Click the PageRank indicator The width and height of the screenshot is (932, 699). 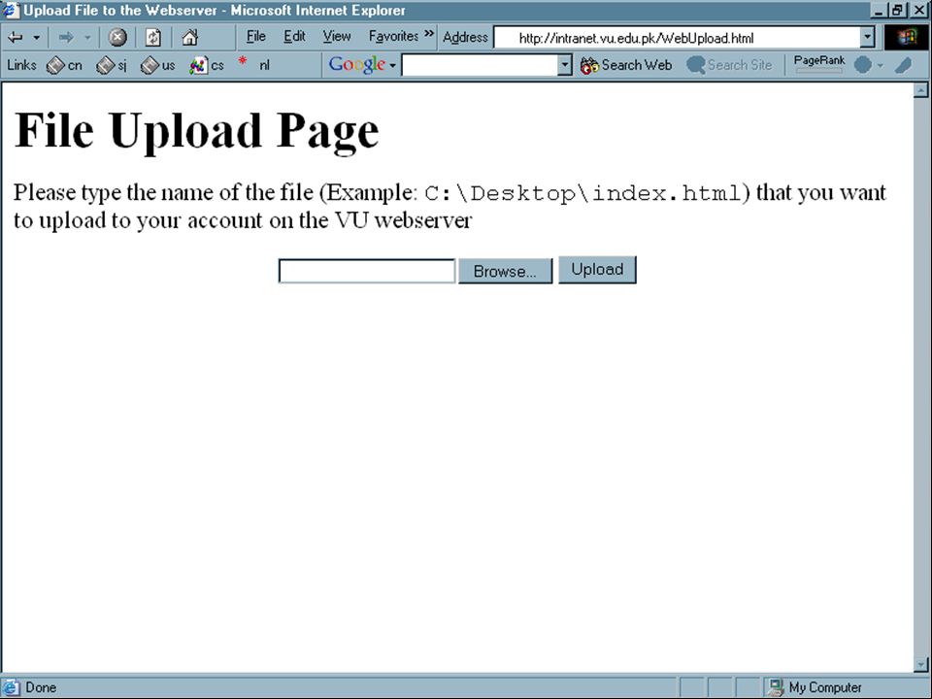point(819,64)
